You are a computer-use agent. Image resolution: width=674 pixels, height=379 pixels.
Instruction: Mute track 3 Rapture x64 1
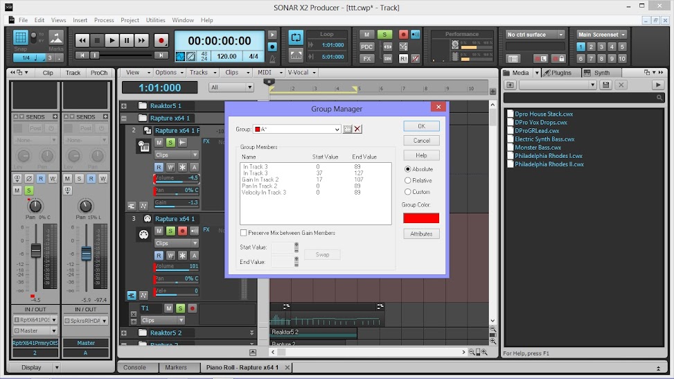(x=159, y=231)
